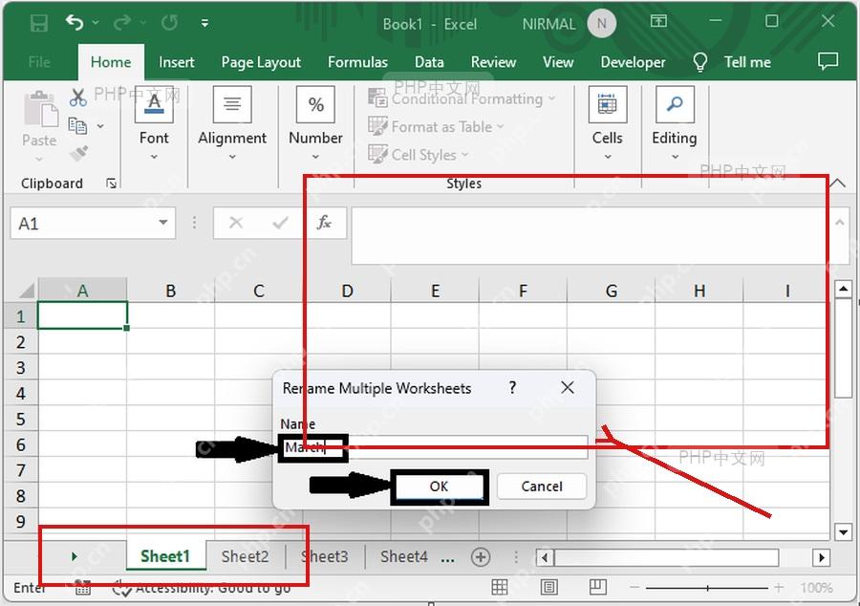Image resolution: width=860 pixels, height=606 pixels.
Task: Click the NIRMAL account avatar
Action: (602, 24)
